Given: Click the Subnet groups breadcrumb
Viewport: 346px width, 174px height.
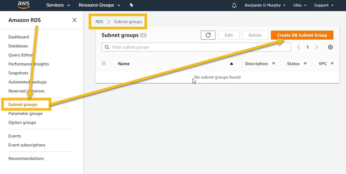Looking at the screenshot, I should pyautogui.click(x=128, y=22).
